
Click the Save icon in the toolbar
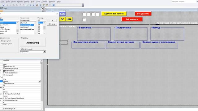(x=3, y=5)
